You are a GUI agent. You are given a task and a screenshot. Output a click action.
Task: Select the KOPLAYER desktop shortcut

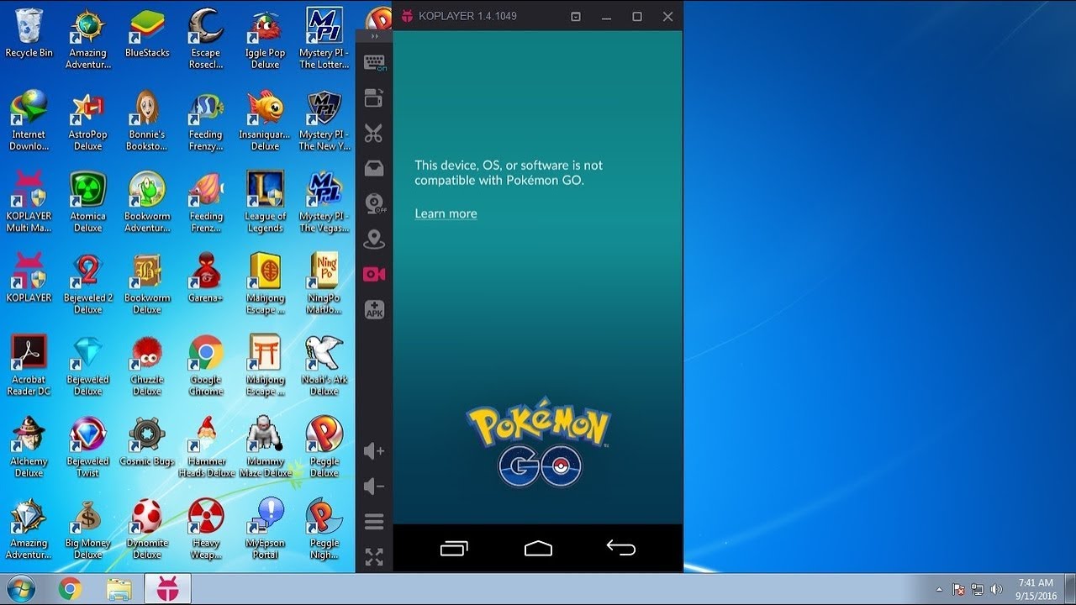(29, 277)
